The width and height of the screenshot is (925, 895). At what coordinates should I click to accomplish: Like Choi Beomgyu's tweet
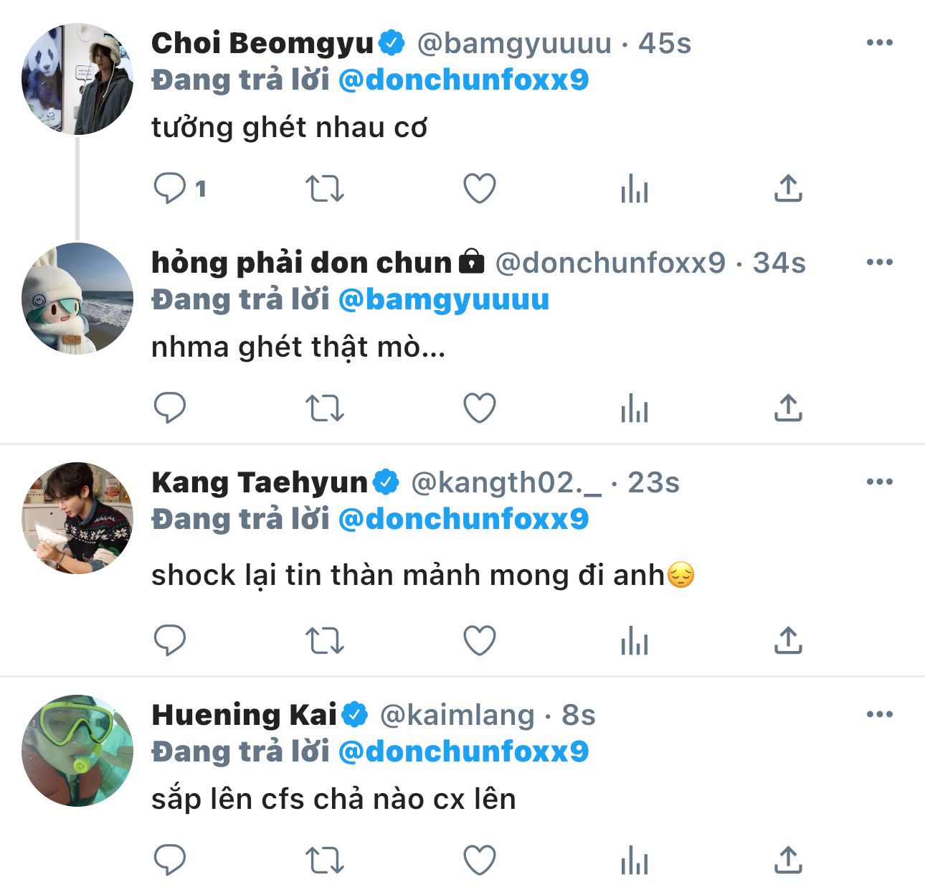coord(480,189)
